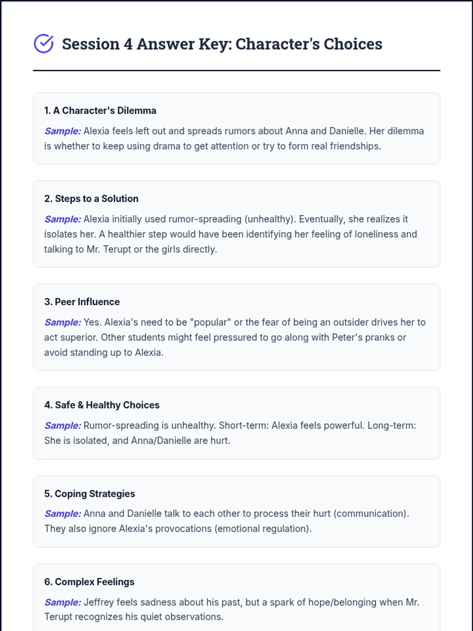
Task: Click the Sample label under Peer Influence
Action: pyautogui.click(x=62, y=322)
